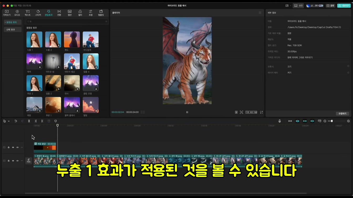This screenshot has height=198, width=353.
Task: Select the 동영상 효과 sidebar category
Action: click(12, 22)
